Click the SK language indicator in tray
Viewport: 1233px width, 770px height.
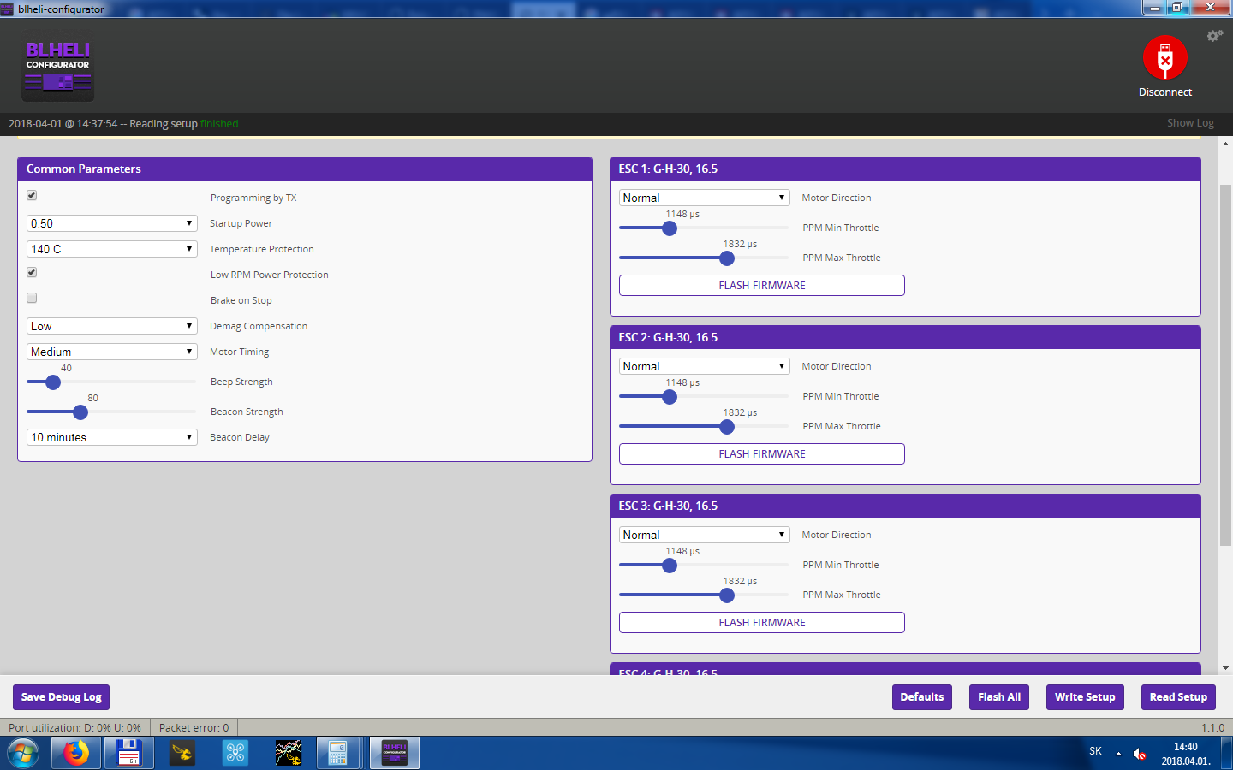pyautogui.click(x=1095, y=751)
